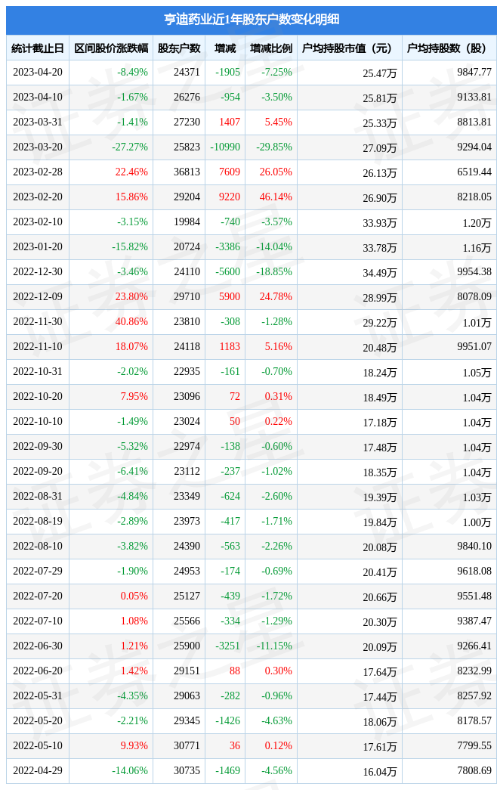Select the date cell 2022-11-10

pos(38,347)
